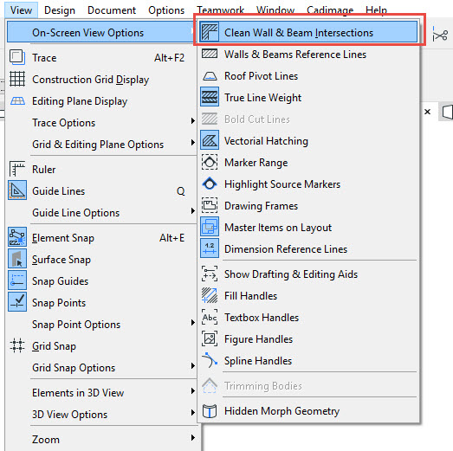The width and height of the screenshot is (453, 451).
Task: Toggle Clean Wall & Beam Intersections option
Action: [x=308, y=32]
